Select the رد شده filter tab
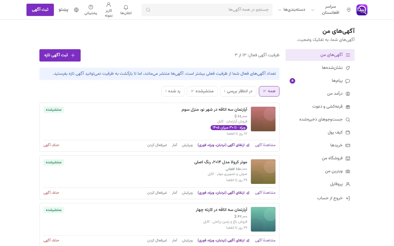Image resolution: width=394 pixels, height=246 pixels. [173, 91]
